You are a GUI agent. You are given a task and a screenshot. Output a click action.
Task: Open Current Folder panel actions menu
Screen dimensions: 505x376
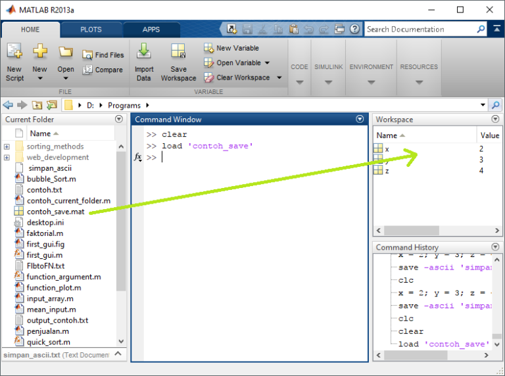pos(119,120)
